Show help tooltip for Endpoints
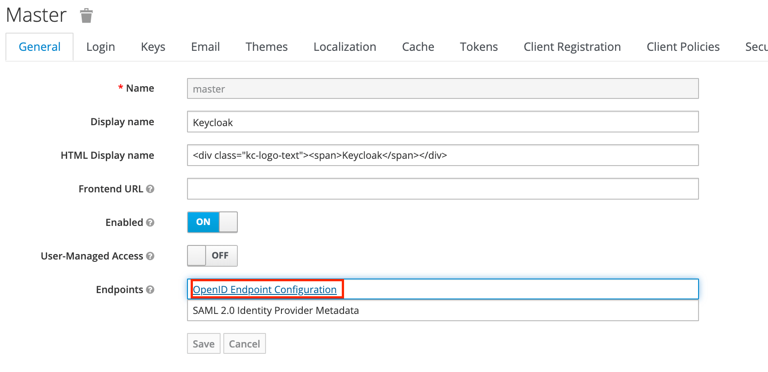 (150, 289)
